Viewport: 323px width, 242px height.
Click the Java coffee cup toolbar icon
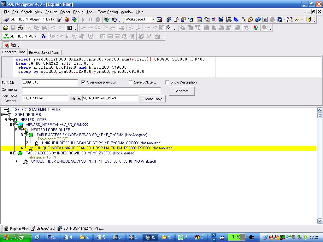(243, 20)
